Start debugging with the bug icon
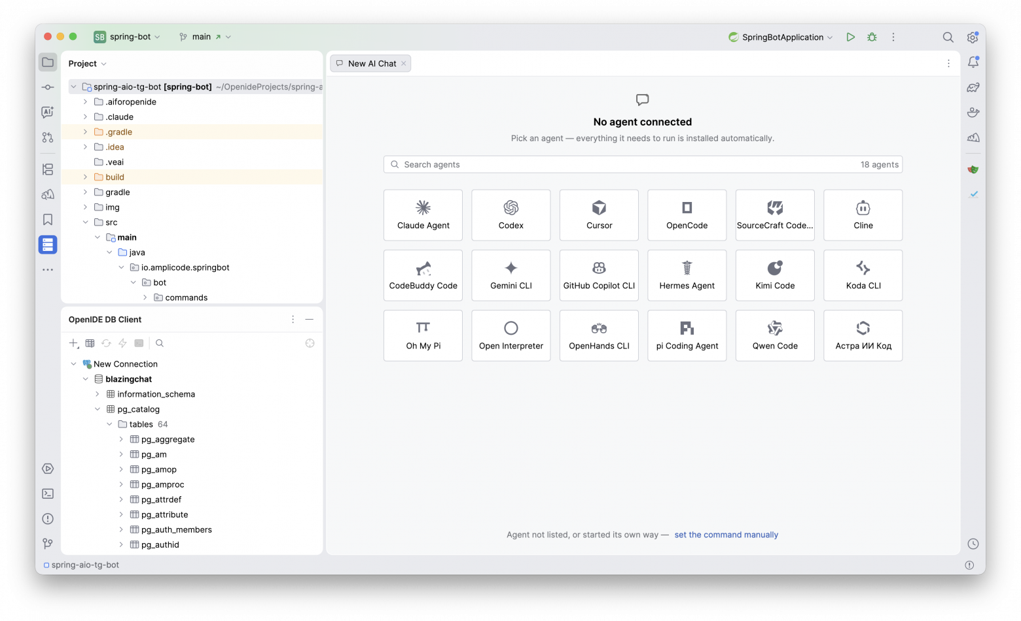 872,37
